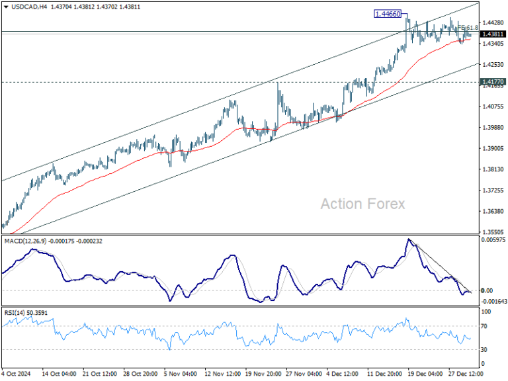508x381 pixels.
Task: Select the 4 Oct 2024 date label
Action: 16,374
